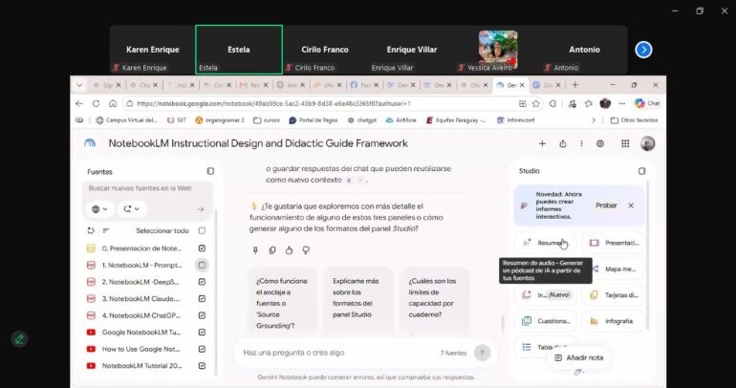Click the thumbs down icon
Image resolution: width=736 pixels, height=388 pixels.
[306, 250]
